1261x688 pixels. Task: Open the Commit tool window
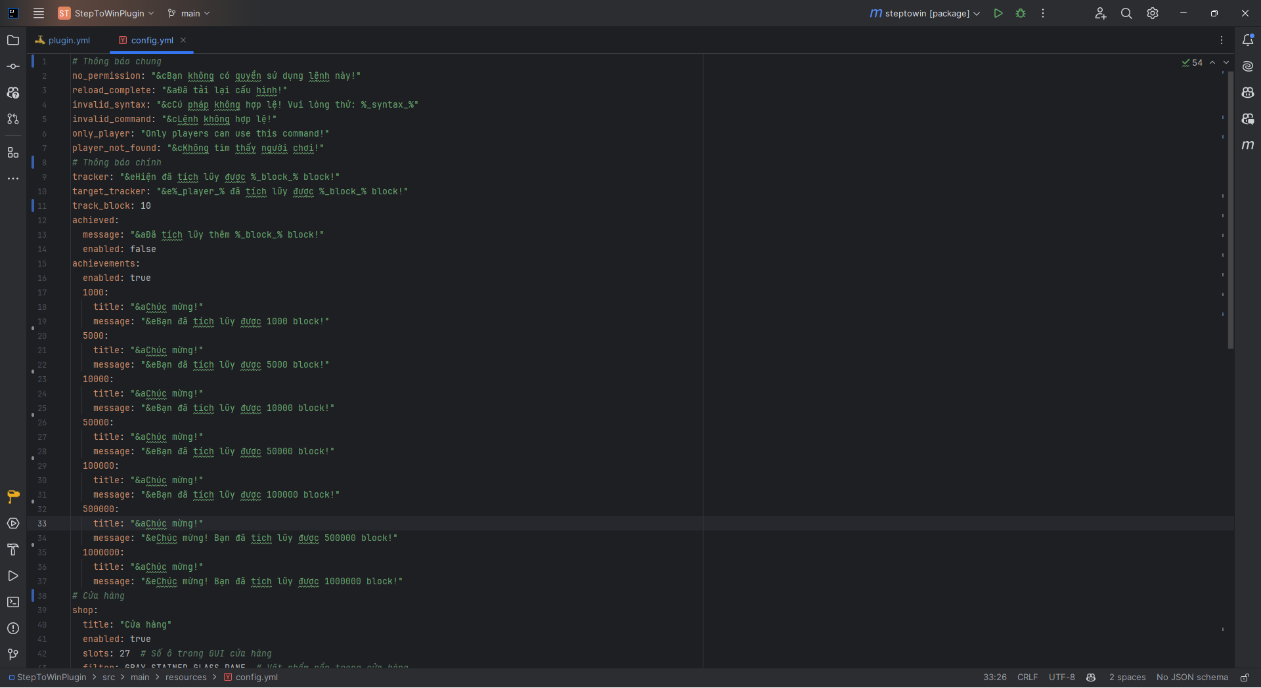(13, 66)
